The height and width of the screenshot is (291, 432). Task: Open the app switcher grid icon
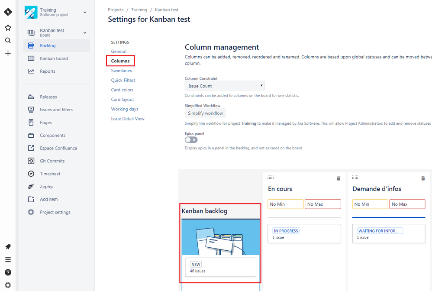8,259
